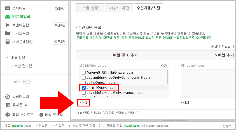This screenshot has height=130, width=236.
Task: Tick the bclhp@nexon.com checkbox
Action: click(84, 83)
